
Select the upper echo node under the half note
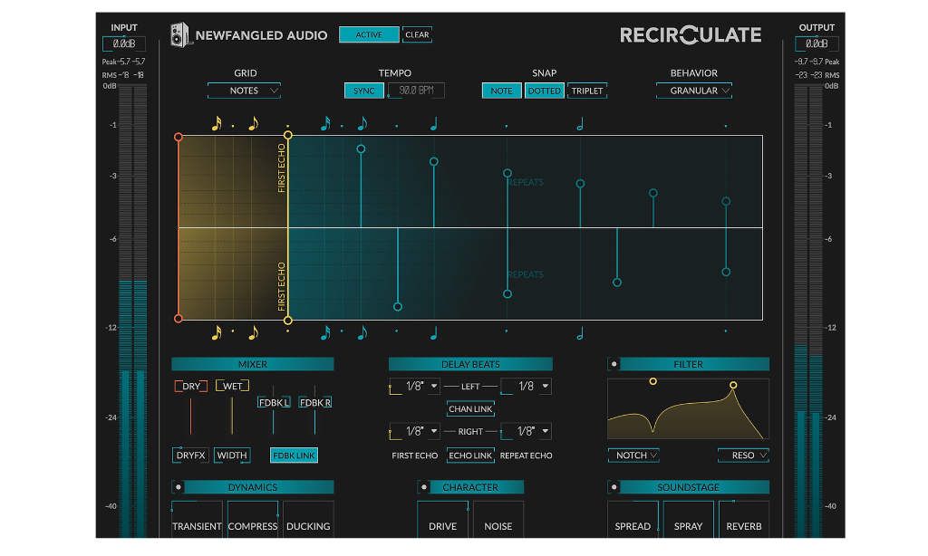(x=581, y=184)
